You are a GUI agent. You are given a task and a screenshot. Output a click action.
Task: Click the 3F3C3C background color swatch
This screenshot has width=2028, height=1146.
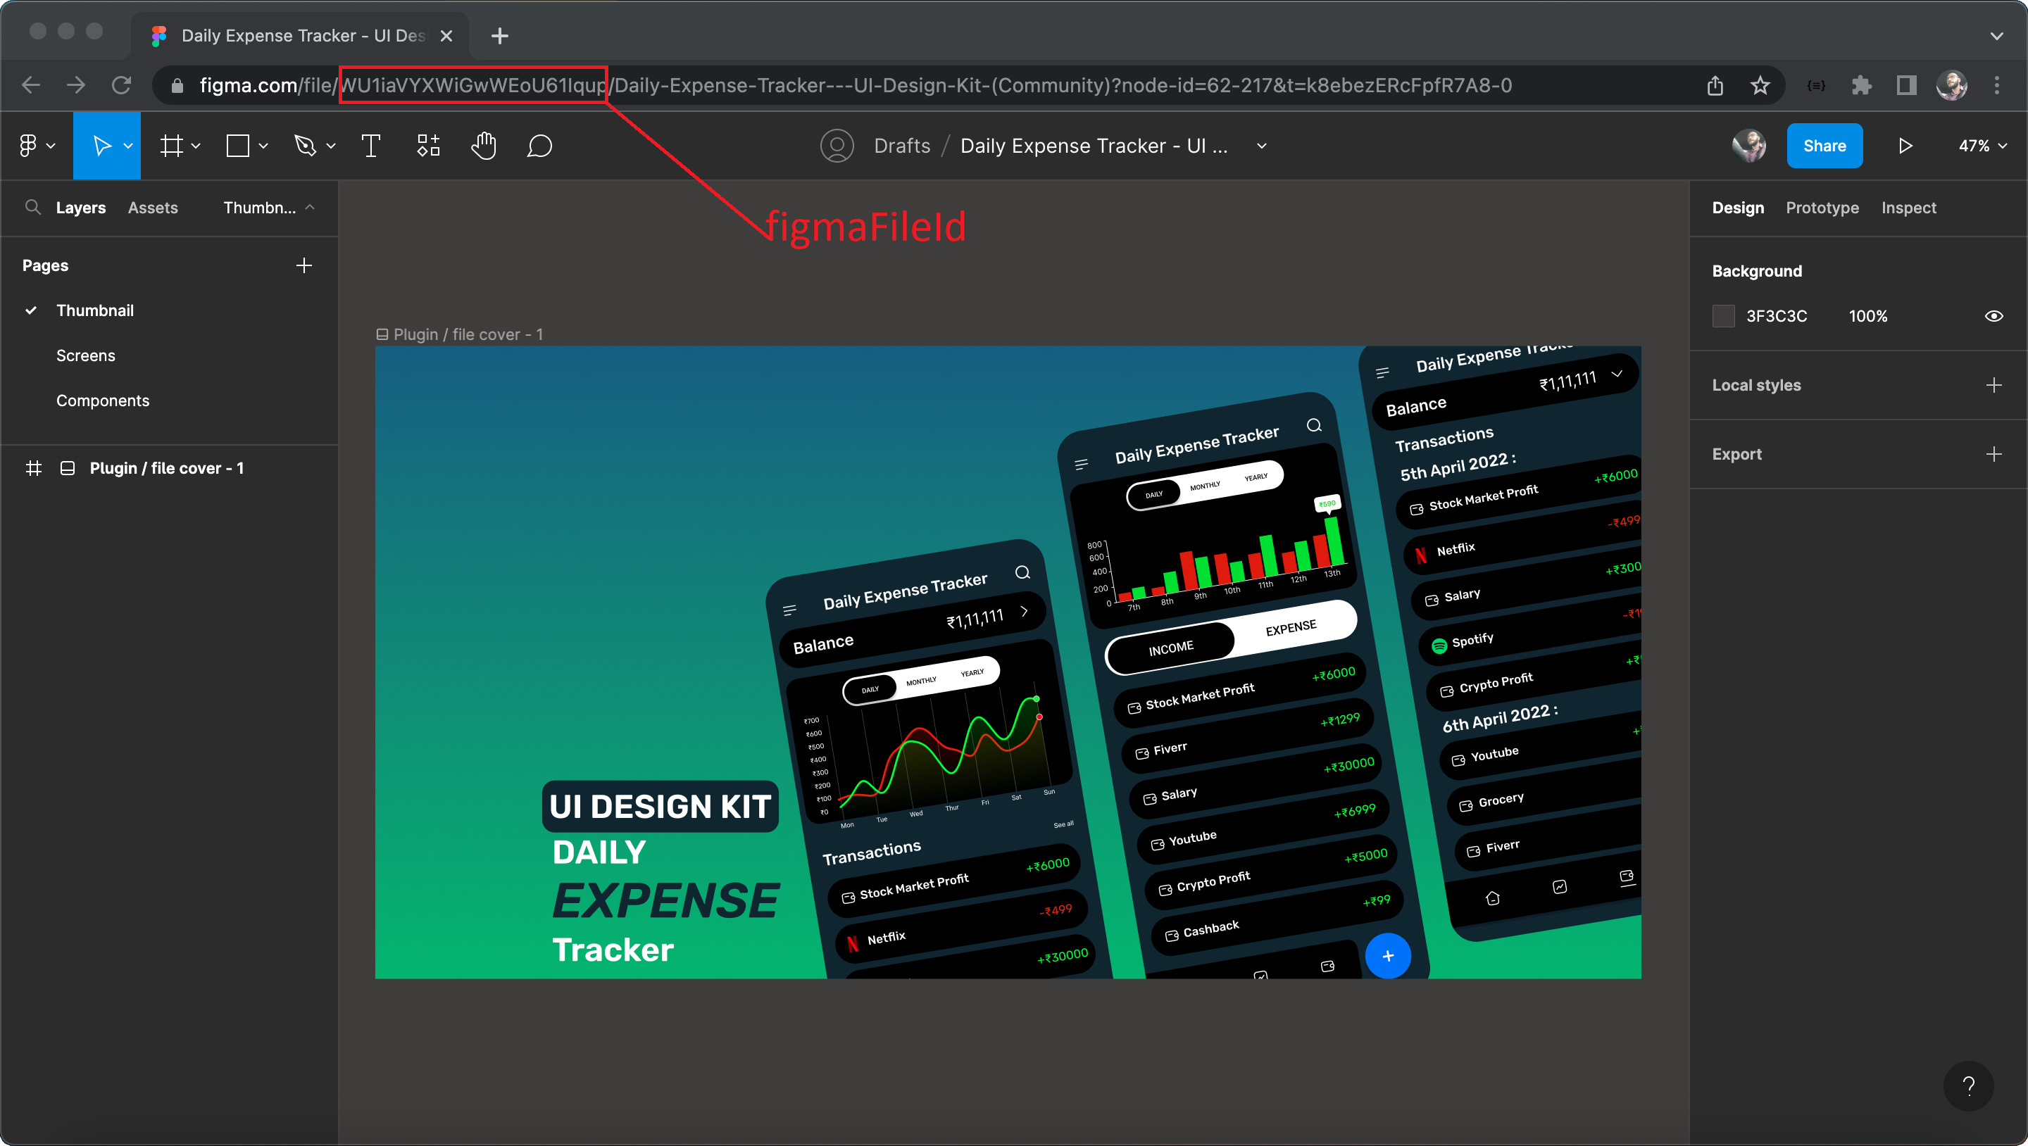point(1723,315)
